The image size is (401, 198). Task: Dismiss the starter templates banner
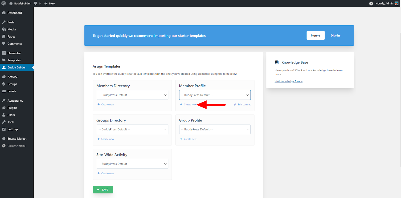[x=336, y=35]
